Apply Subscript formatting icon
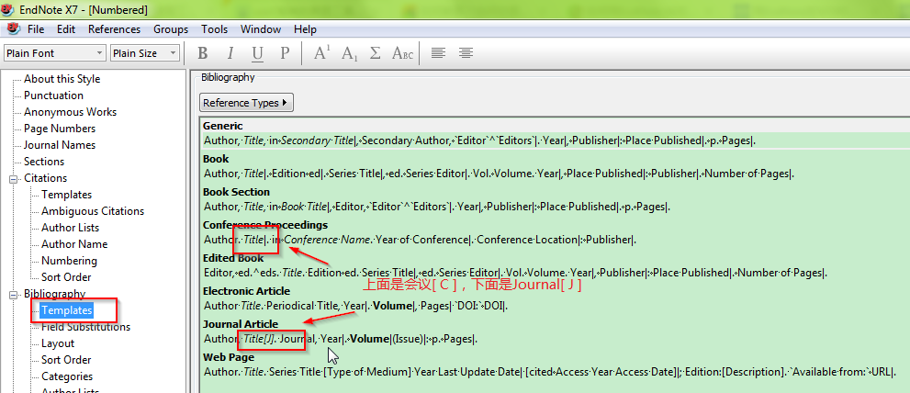Image resolution: width=910 pixels, height=393 pixels. [349, 53]
